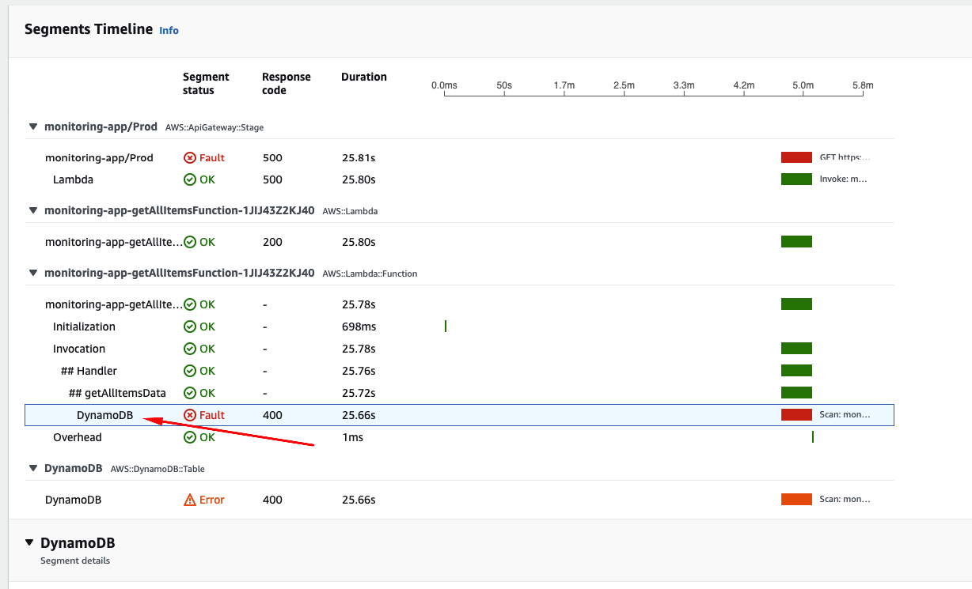
Task: Click the 200 response code value
Action: 272,242
